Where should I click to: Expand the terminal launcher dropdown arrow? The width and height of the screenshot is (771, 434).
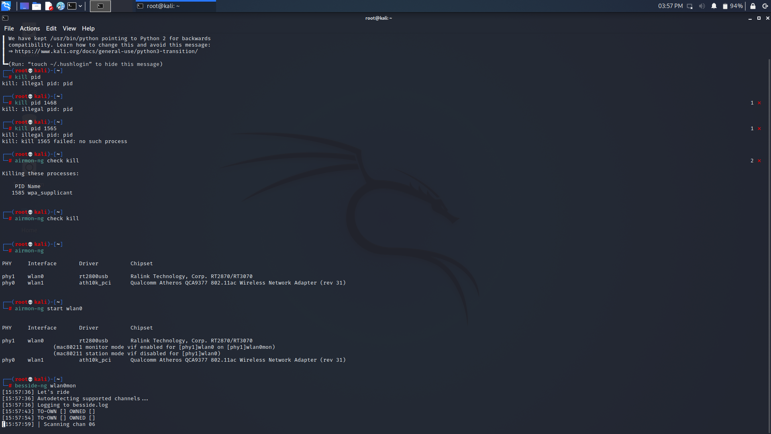[80, 6]
